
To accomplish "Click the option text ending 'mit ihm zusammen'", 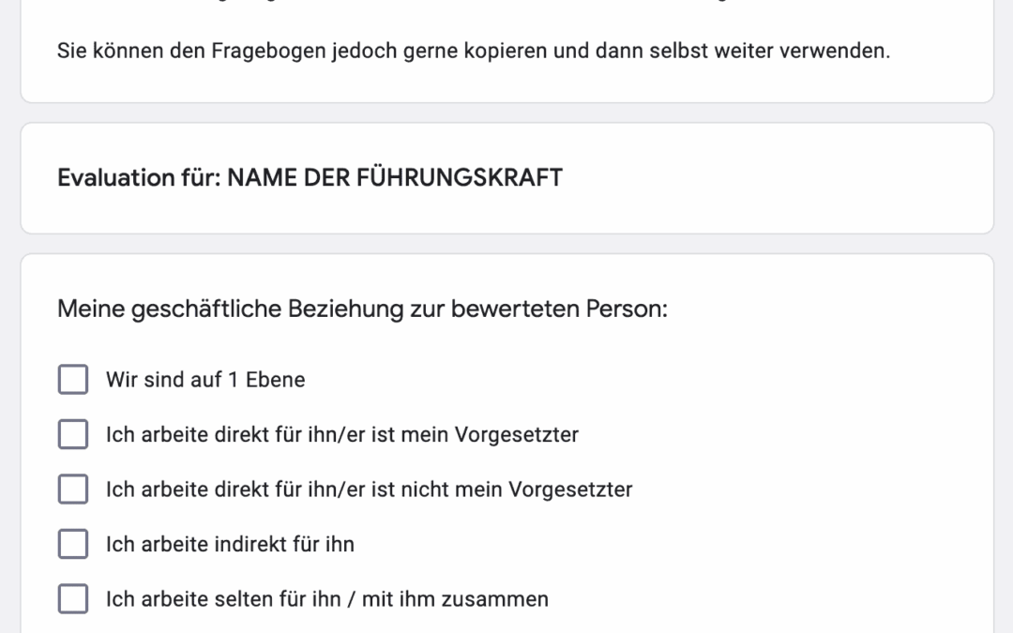I will (x=327, y=599).
